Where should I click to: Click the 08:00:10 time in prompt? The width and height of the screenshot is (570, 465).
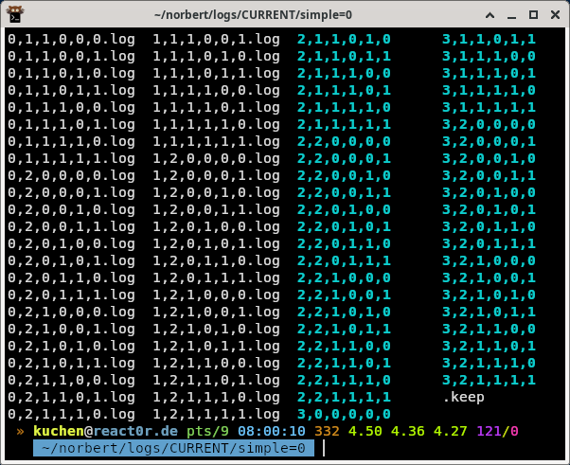coord(271,432)
